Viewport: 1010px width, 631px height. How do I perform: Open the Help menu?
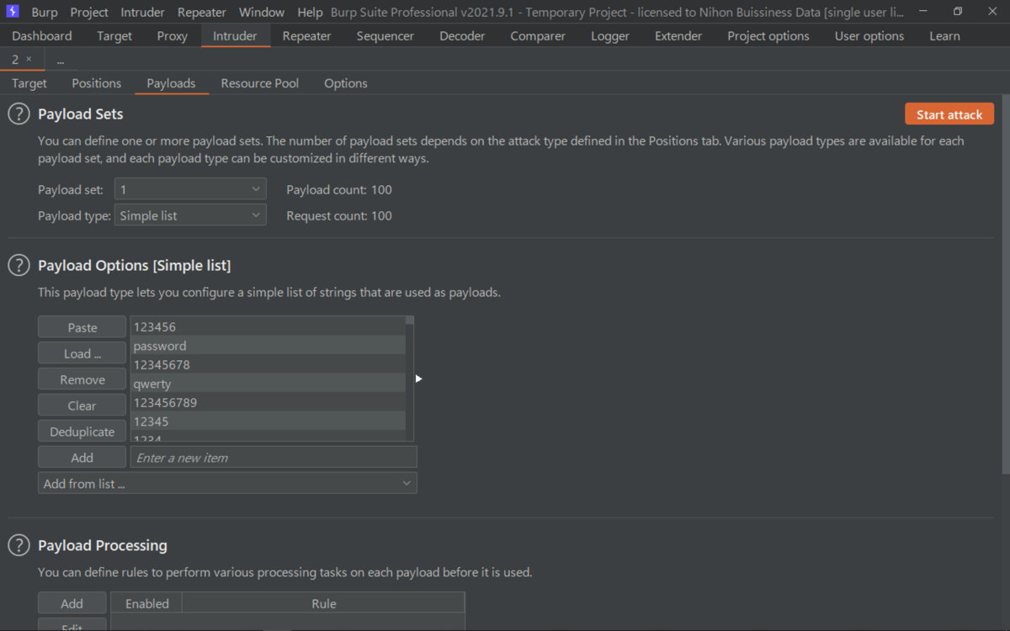tap(310, 13)
